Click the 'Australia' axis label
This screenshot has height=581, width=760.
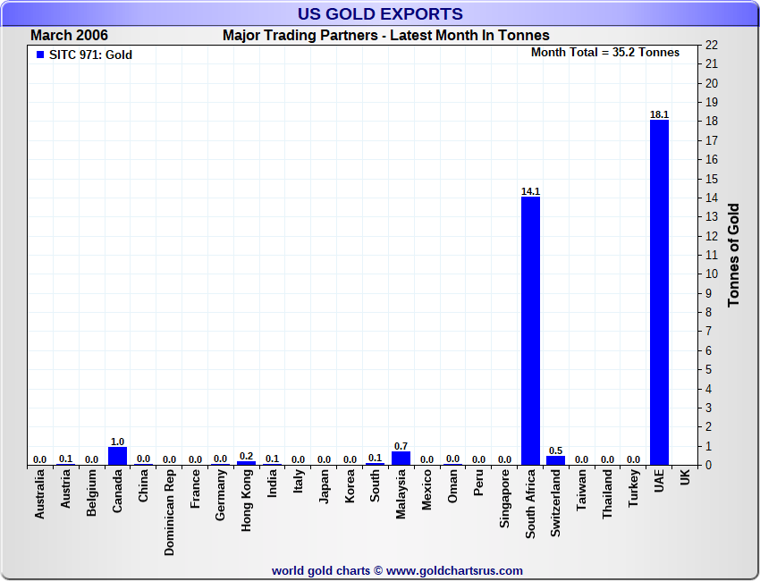[39, 493]
